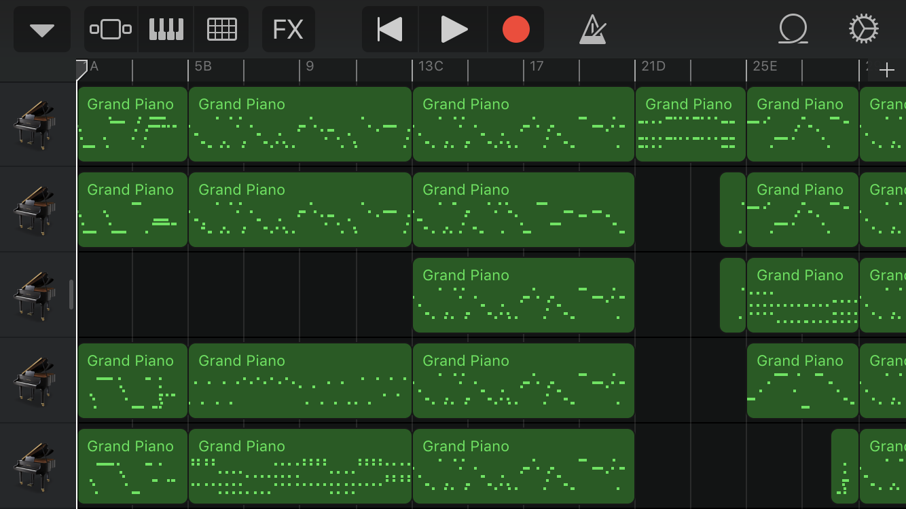Open the My Songs navigation dropdown arrow
This screenshot has height=509, width=906.
pyautogui.click(x=42, y=30)
